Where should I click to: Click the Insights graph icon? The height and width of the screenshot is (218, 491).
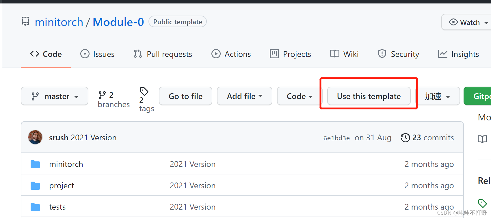point(443,54)
